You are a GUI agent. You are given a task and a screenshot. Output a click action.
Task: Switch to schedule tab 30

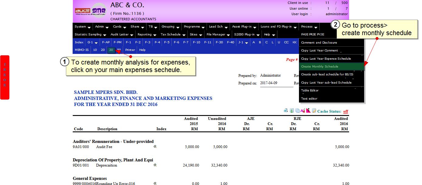pyautogui.click(x=111, y=50)
